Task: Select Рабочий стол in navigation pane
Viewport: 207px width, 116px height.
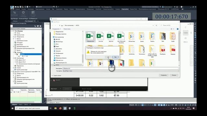Action: pyautogui.click(x=58, y=60)
